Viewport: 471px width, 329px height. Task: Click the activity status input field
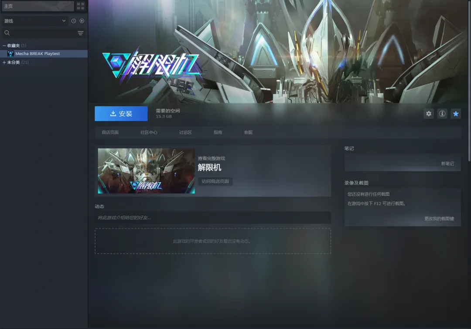(x=212, y=217)
